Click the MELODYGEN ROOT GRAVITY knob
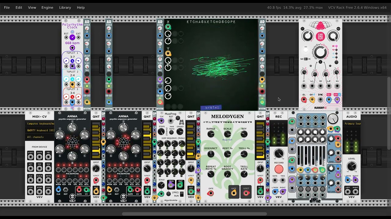The width and height of the screenshot is (391, 219). 227,174
